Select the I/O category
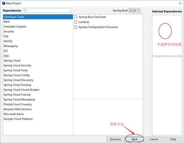The image size is (184, 143). [38, 51]
